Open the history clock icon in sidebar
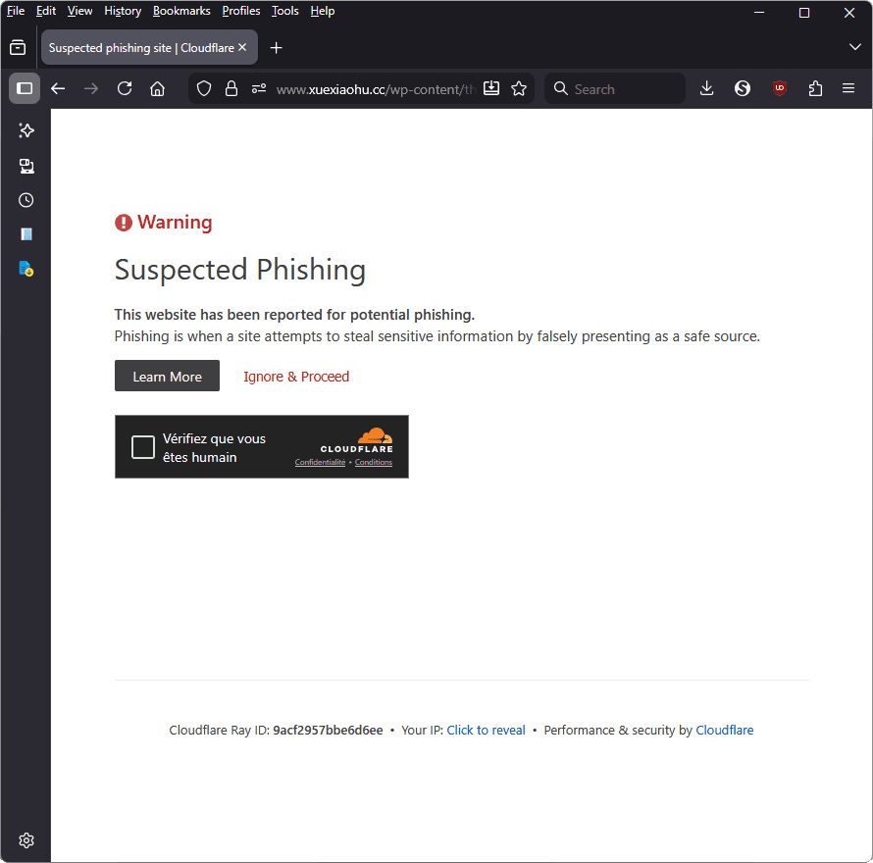 26,200
